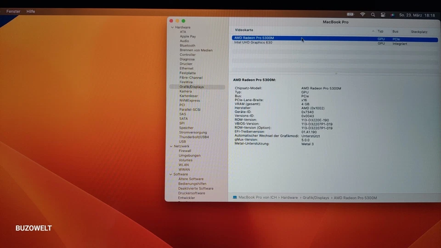441x248 pixels.
Task: Select NVMExpress in the sidebar
Action: click(190, 100)
